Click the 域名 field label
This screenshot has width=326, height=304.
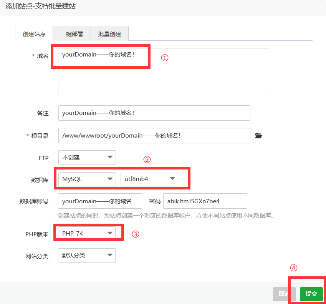pos(43,56)
